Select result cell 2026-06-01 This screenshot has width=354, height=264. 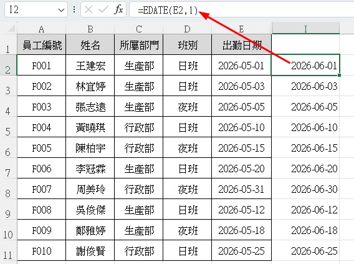305,65
